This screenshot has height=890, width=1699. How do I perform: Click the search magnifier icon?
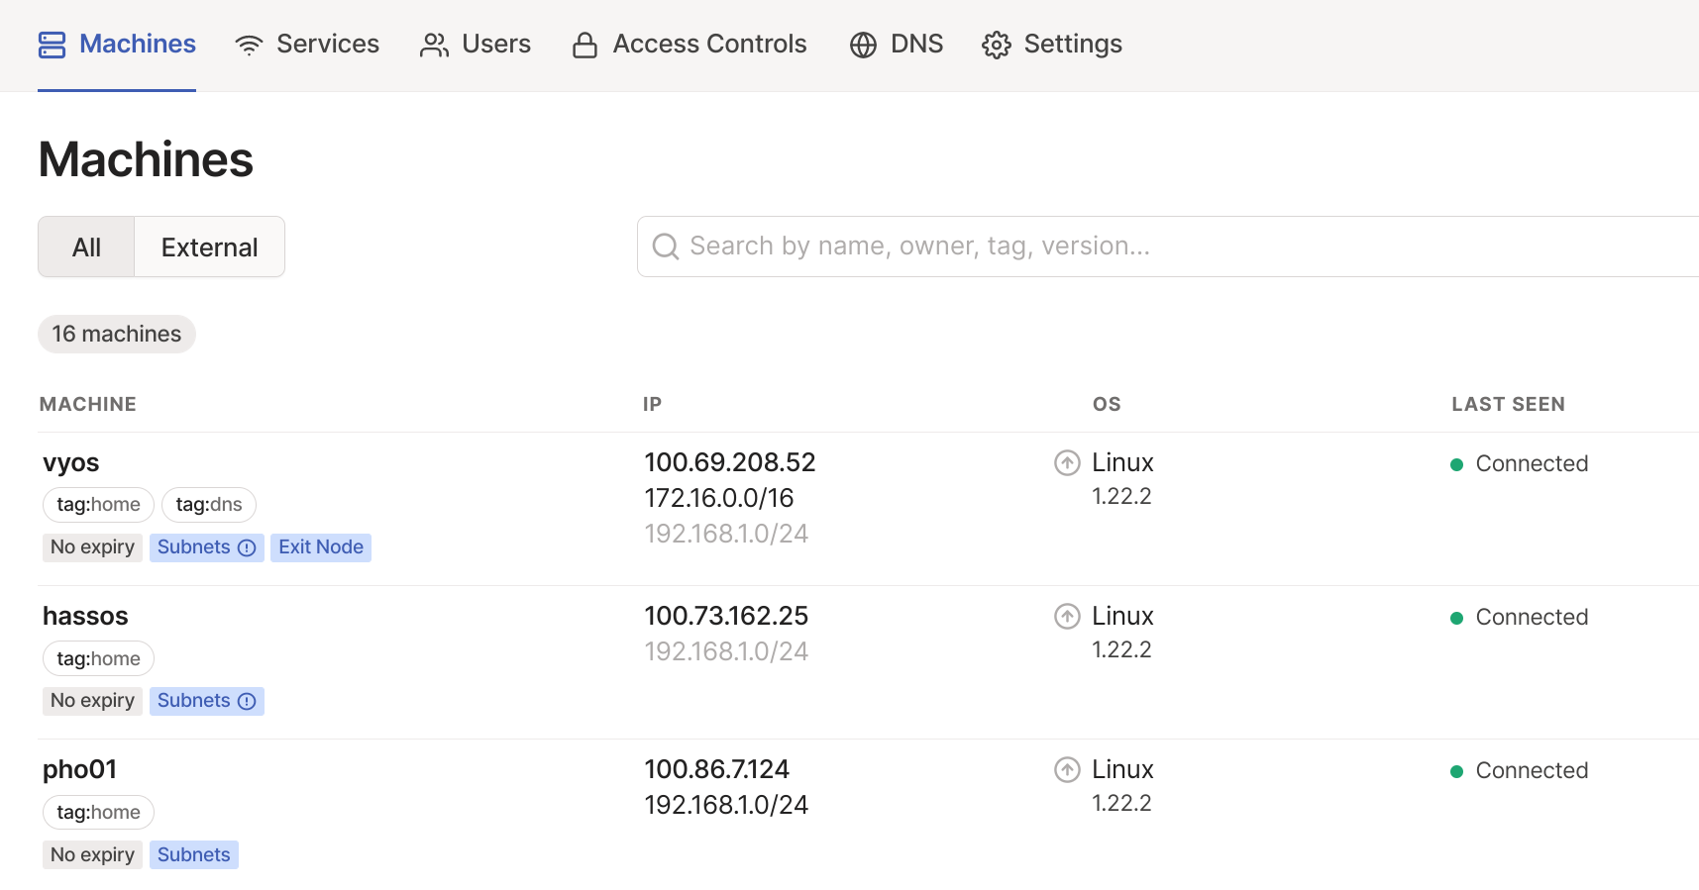point(666,247)
